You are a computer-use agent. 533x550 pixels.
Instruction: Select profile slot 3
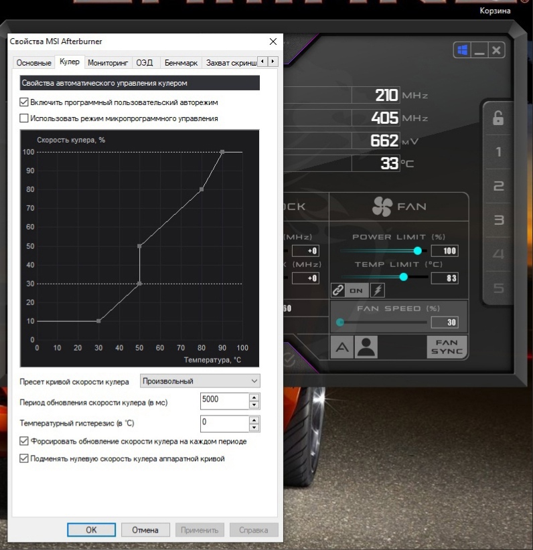pos(498,220)
